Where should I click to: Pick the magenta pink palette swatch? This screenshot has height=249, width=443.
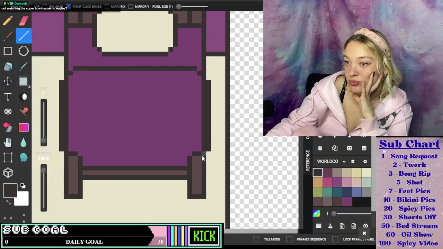(327, 182)
